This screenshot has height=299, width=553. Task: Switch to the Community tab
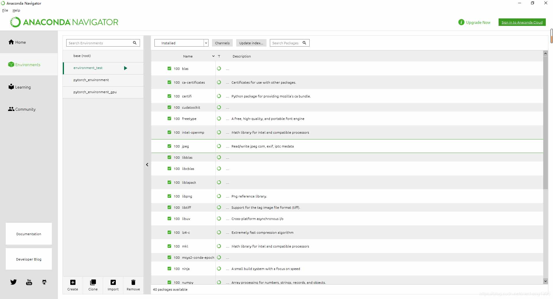(x=29, y=109)
